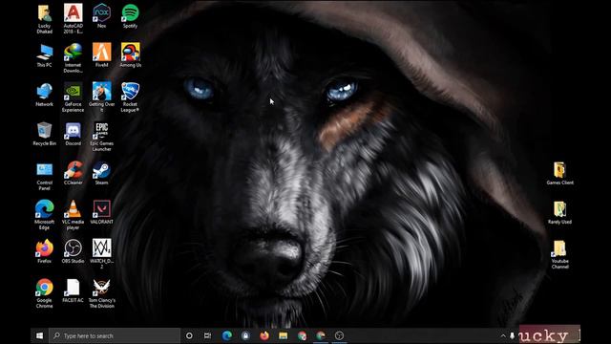Open the Network desktop icon

pos(45,95)
